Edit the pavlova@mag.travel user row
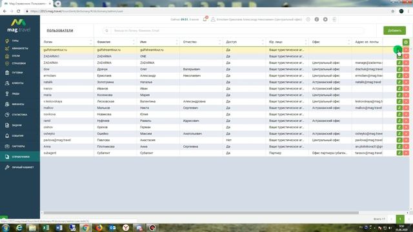413x232 pixels. pyautogui.click(x=399, y=140)
